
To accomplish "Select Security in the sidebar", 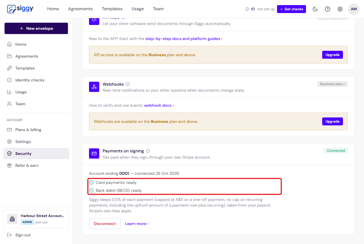I will (36, 153).
